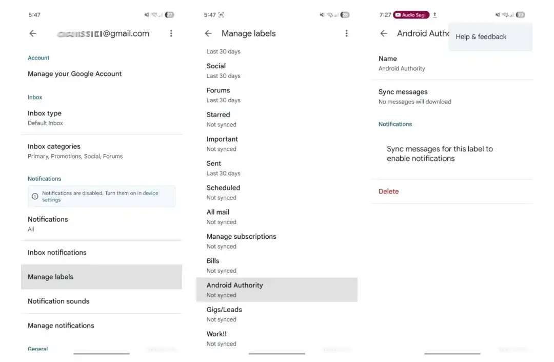Open Sync messages option for label

click(452, 97)
